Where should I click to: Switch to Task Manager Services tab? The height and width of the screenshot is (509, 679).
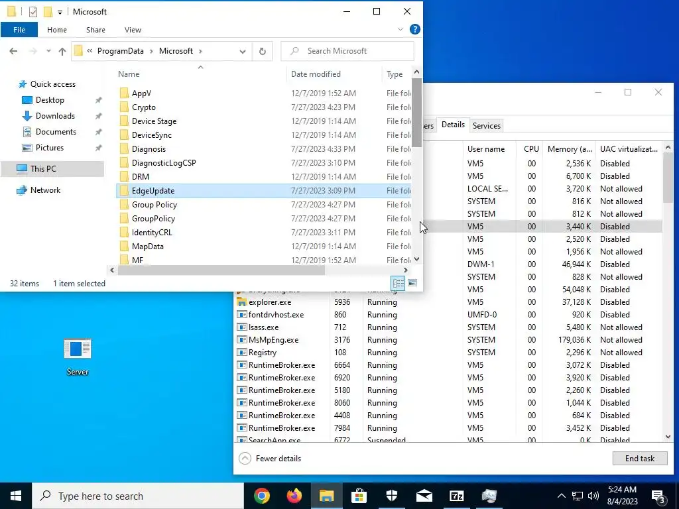[x=486, y=125]
